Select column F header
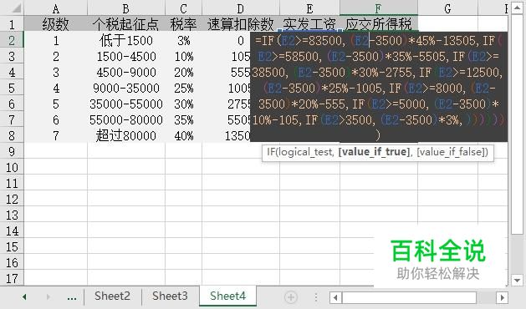The image size is (526, 309). coord(378,8)
